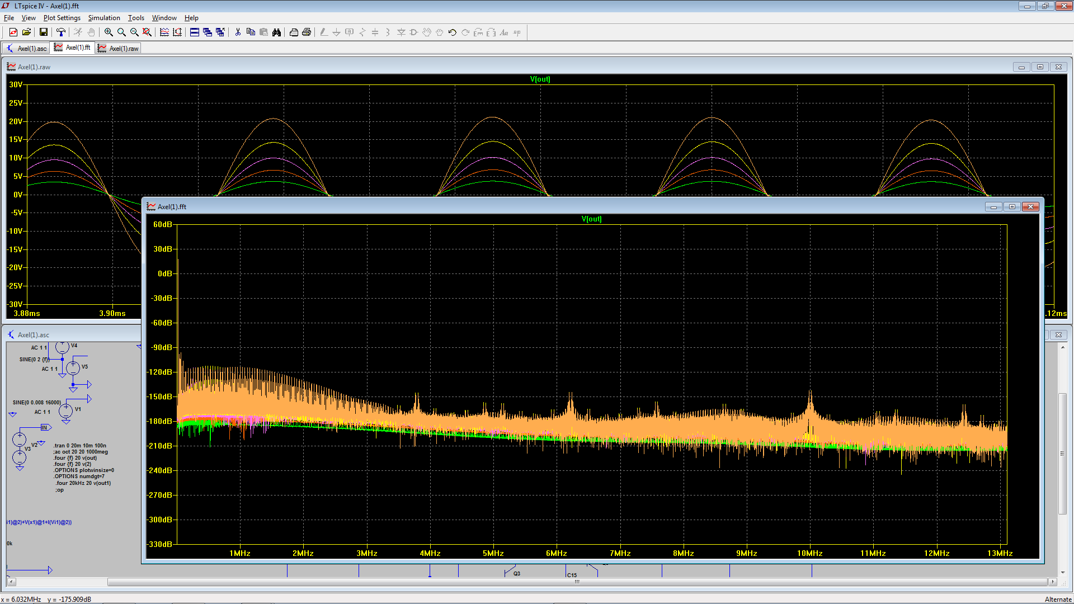Click the Print printer icon
This screenshot has height=604, width=1074.
click(307, 32)
